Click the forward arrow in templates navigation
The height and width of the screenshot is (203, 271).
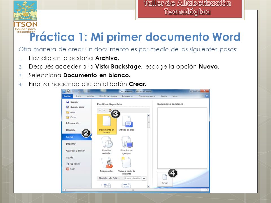tap(104, 110)
